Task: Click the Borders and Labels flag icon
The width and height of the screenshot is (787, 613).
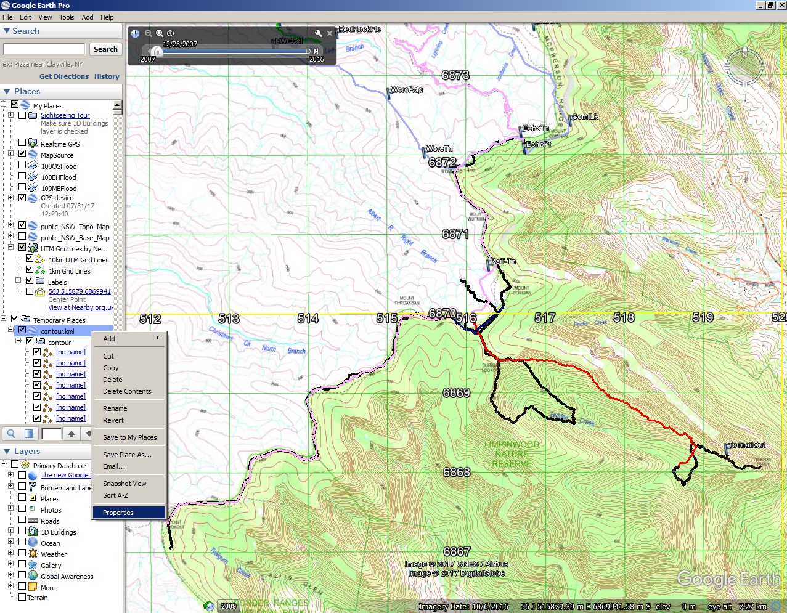Action: click(x=33, y=487)
